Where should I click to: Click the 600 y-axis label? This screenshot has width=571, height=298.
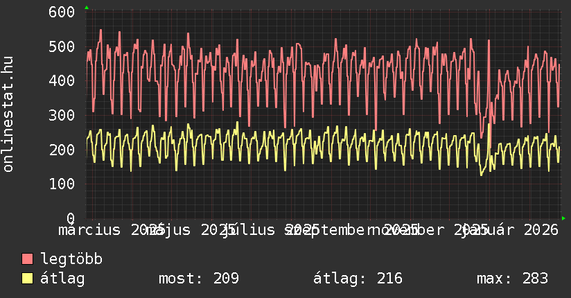[x=62, y=12]
